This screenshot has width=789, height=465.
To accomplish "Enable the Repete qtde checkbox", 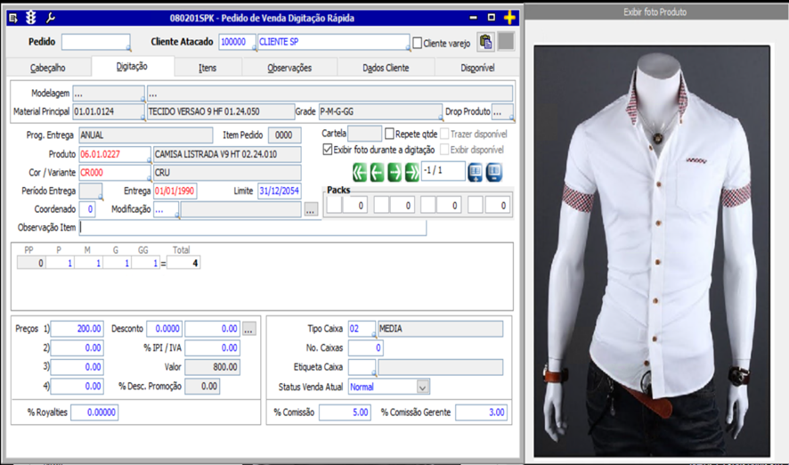I will click(389, 134).
